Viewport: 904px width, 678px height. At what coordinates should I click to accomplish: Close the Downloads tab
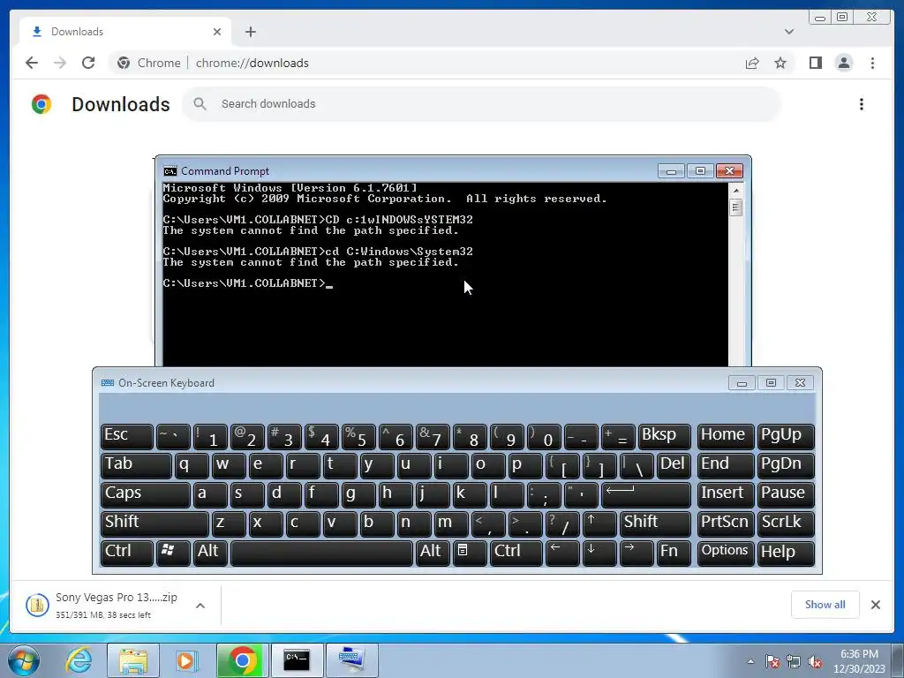[217, 32]
